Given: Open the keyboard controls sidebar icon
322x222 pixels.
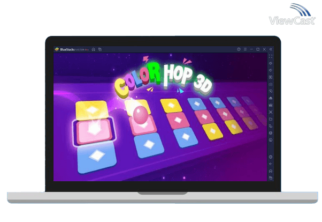Looking at the screenshot, I should (x=271, y=84).
